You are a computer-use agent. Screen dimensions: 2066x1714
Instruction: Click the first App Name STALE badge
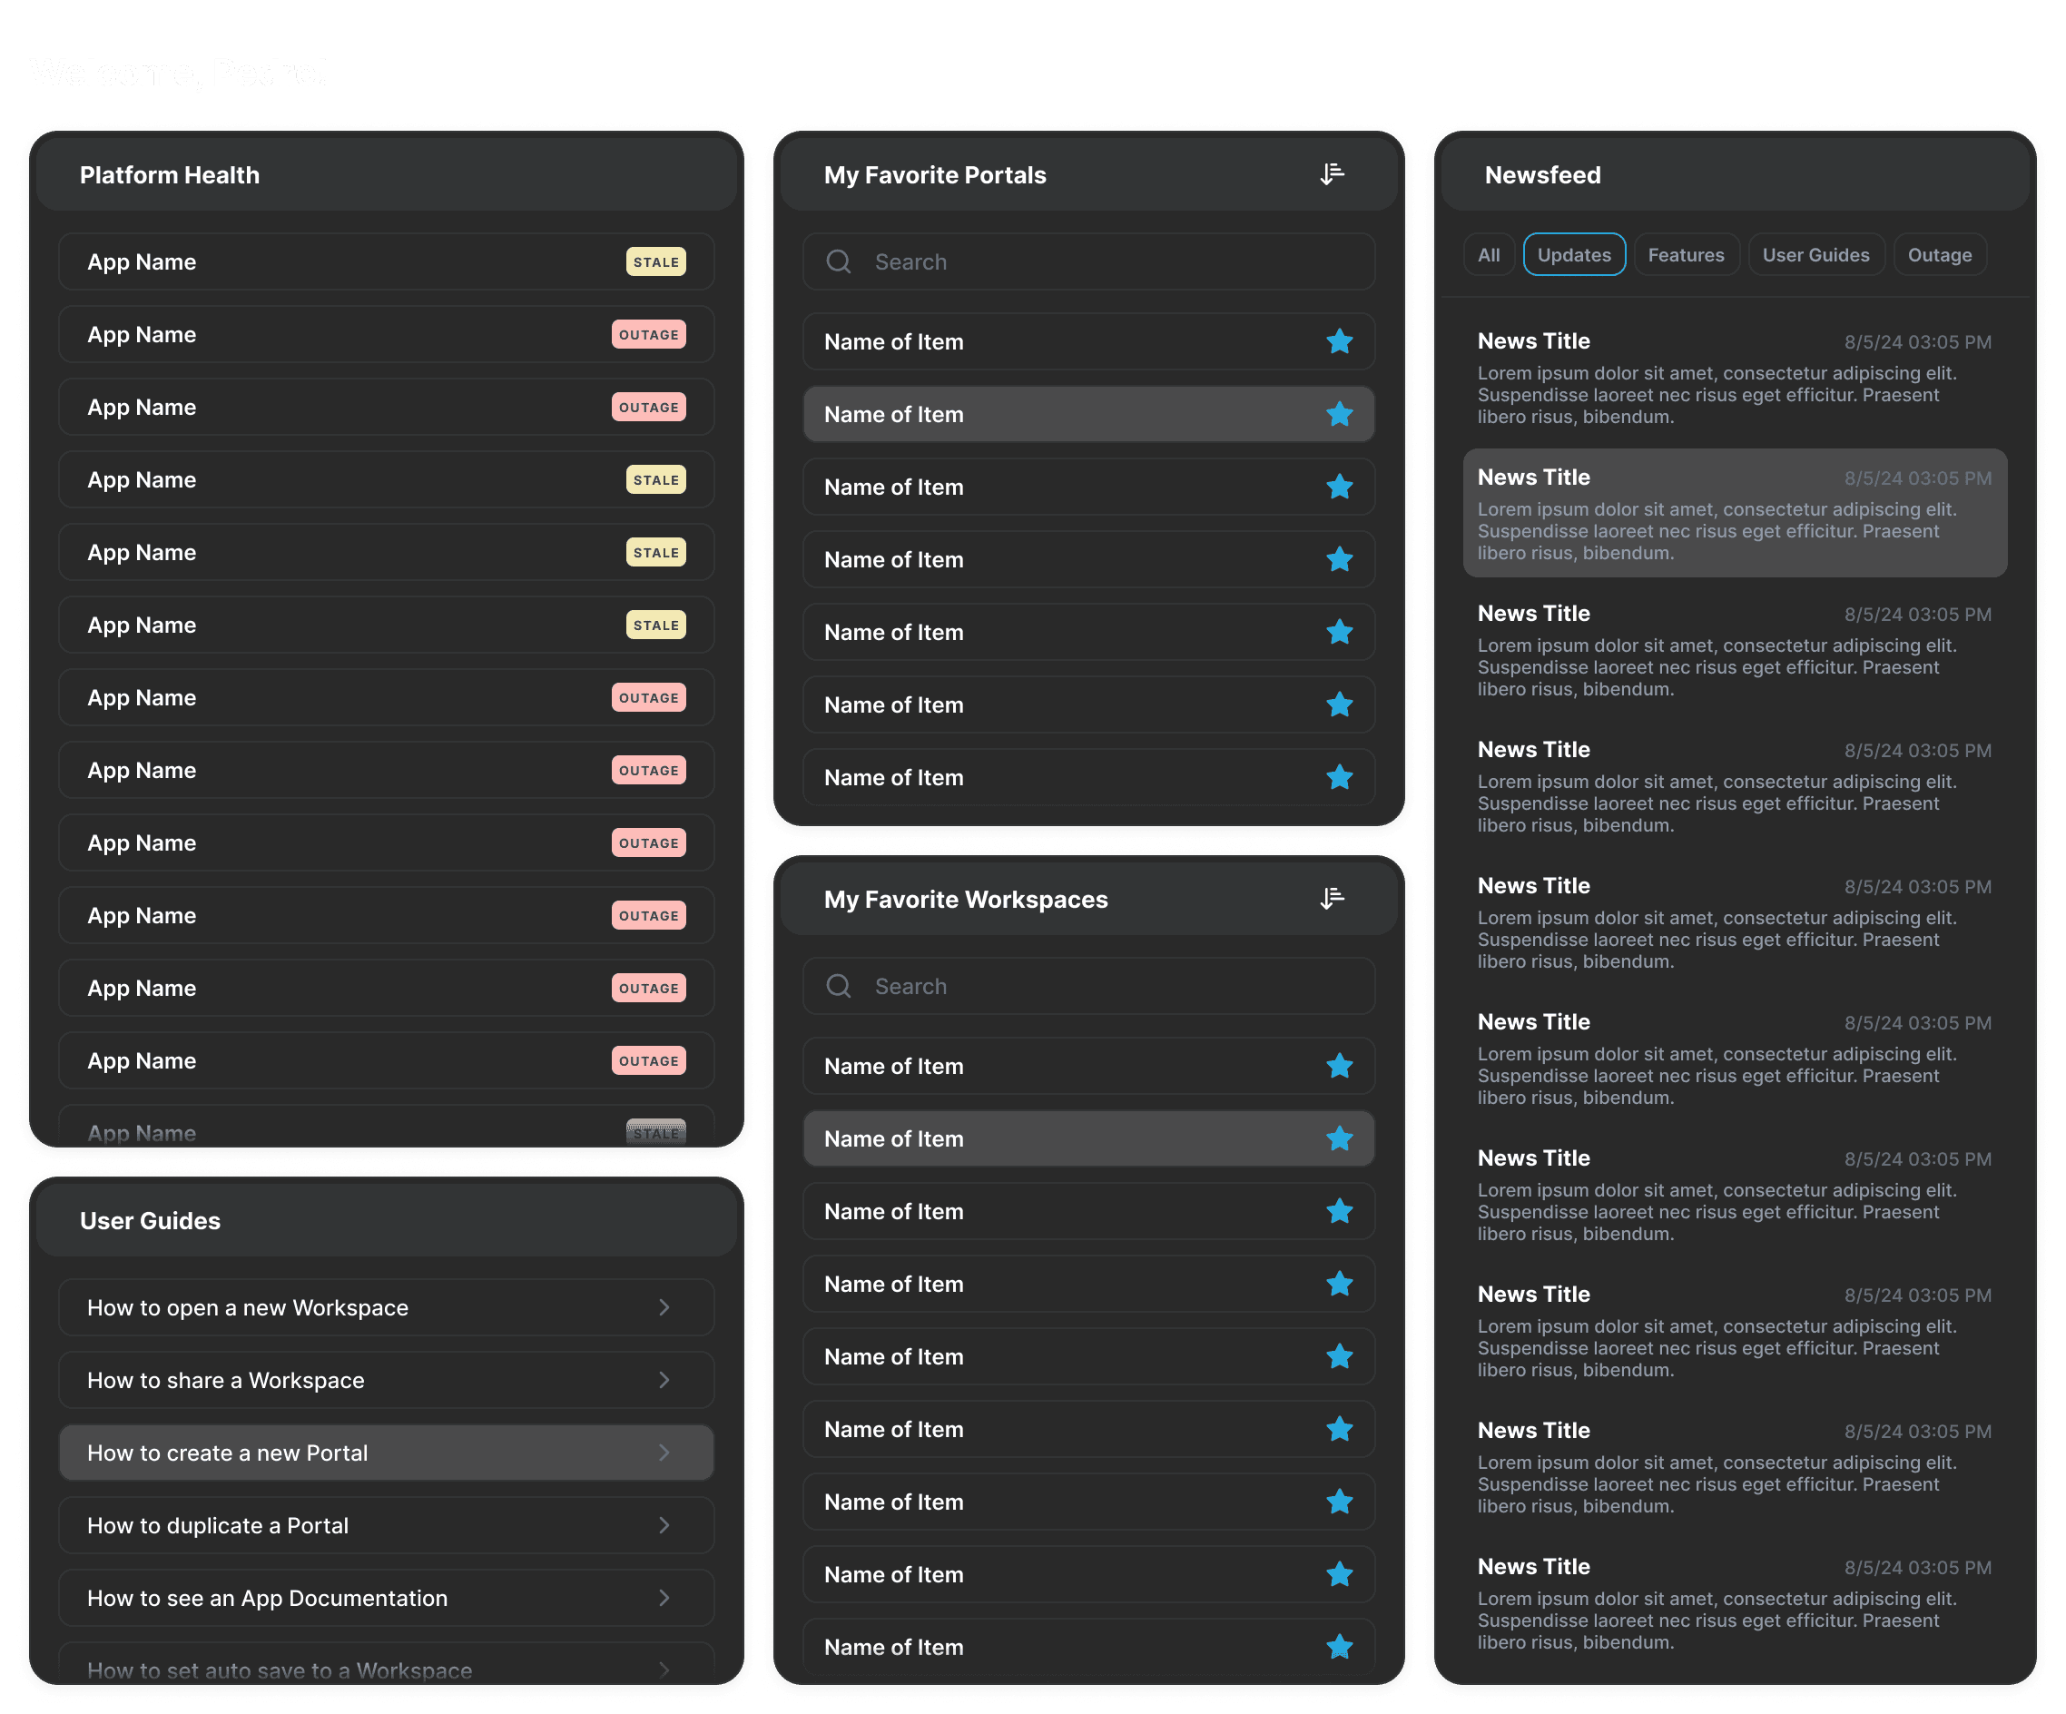(x=655, y=261)
